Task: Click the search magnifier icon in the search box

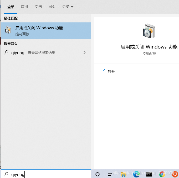Action: coord(6,174)
